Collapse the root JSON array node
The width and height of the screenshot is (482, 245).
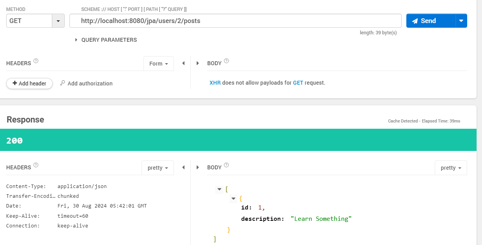pos(219,189)
